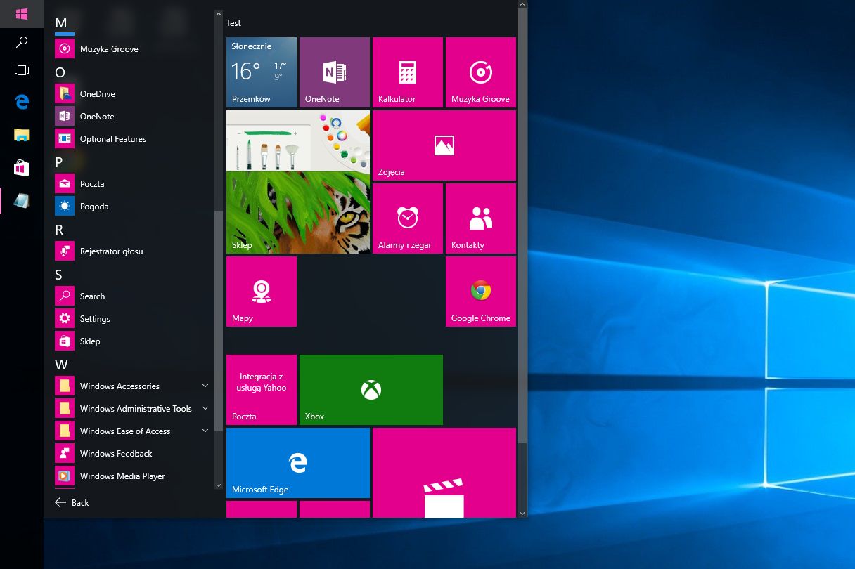Open Store icon on taskbar

click(22, 168)
